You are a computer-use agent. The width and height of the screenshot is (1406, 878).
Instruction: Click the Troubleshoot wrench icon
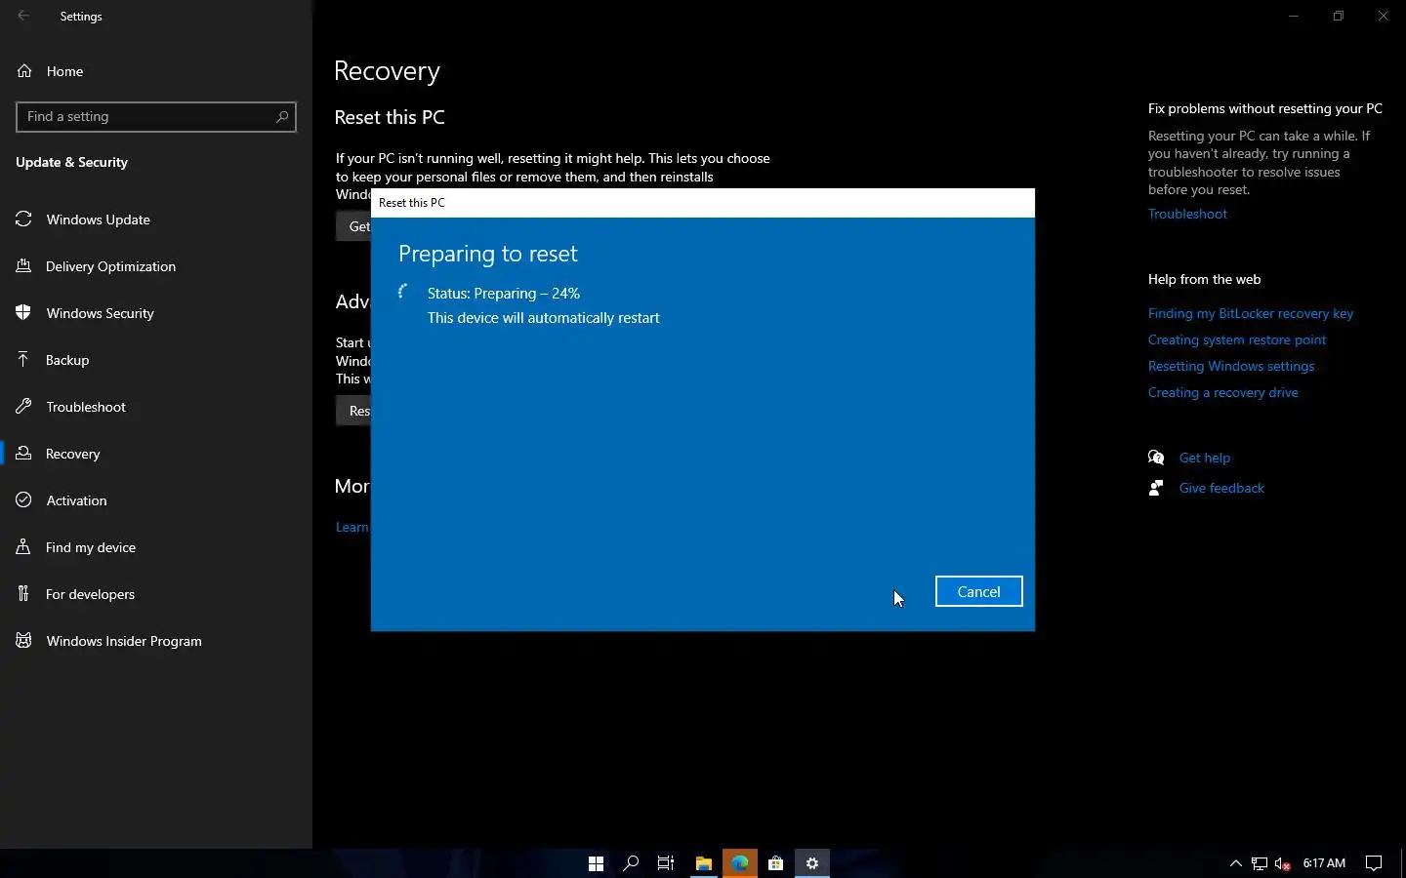[24, 407]
